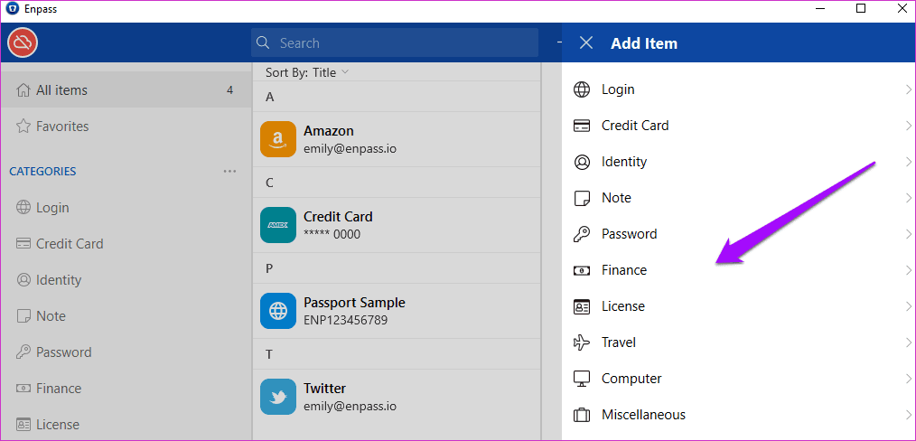Click the red cloud sync icon
Screen dimensions: 916x441
(23, 42)
